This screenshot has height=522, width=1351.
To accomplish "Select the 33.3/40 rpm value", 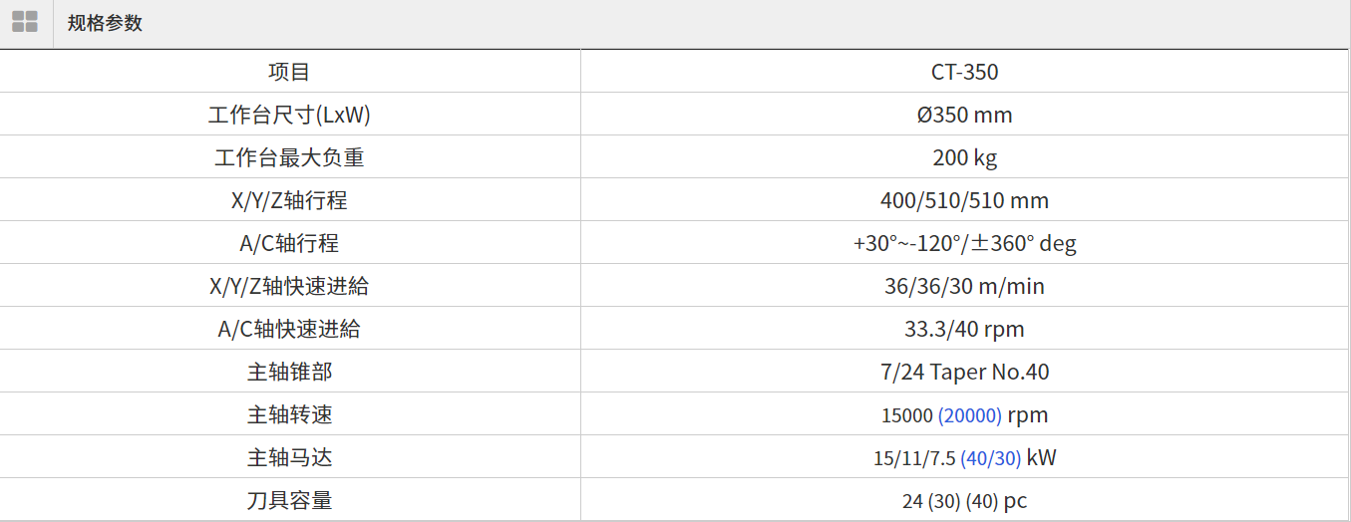I will [x=964, y=329].
